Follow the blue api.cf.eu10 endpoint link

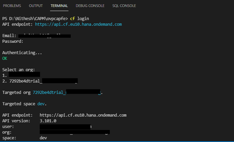point(78,24)
